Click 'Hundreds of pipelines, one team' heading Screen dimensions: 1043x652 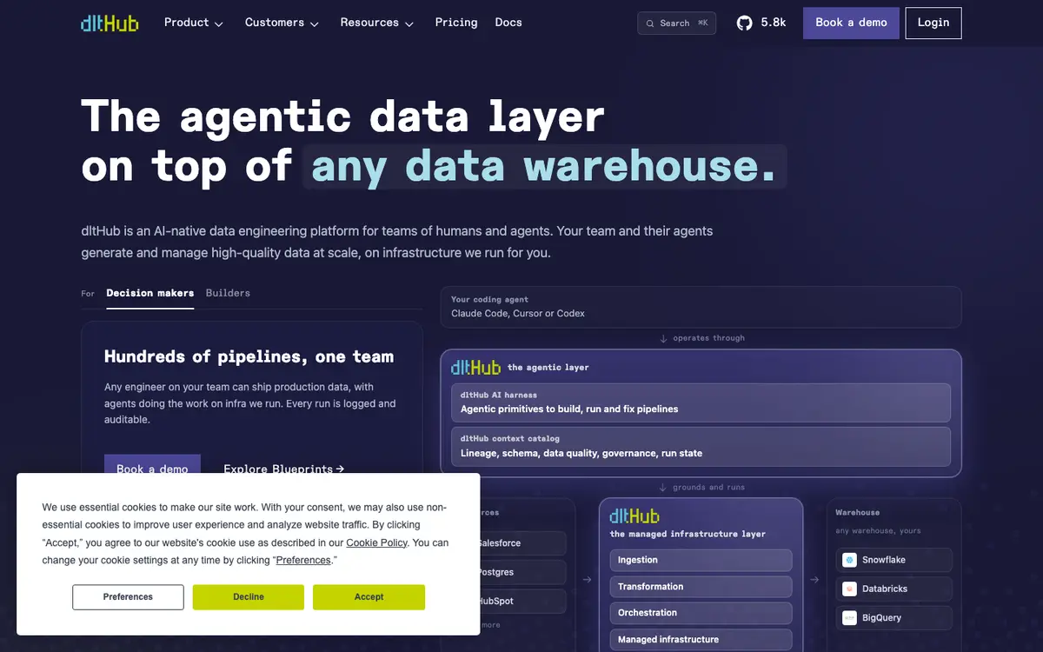point(249,356)
